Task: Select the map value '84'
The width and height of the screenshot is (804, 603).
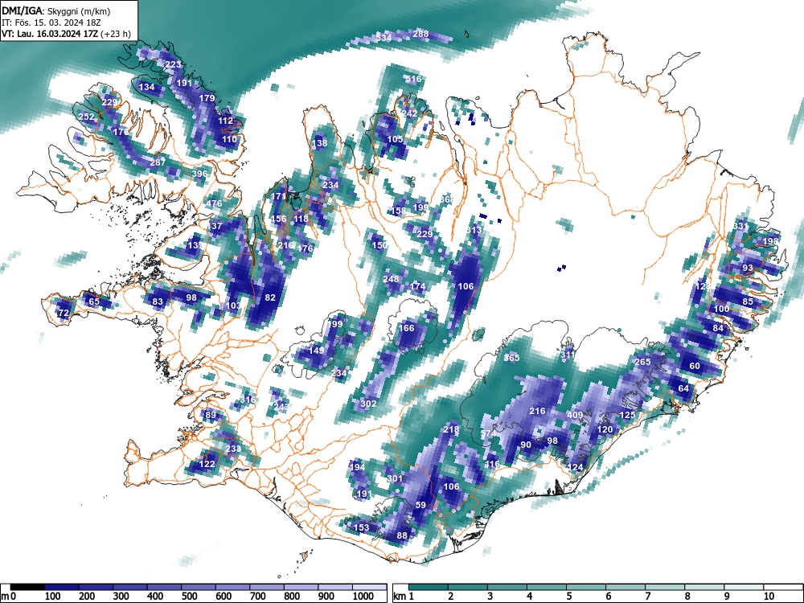Action: click(718, 328)
